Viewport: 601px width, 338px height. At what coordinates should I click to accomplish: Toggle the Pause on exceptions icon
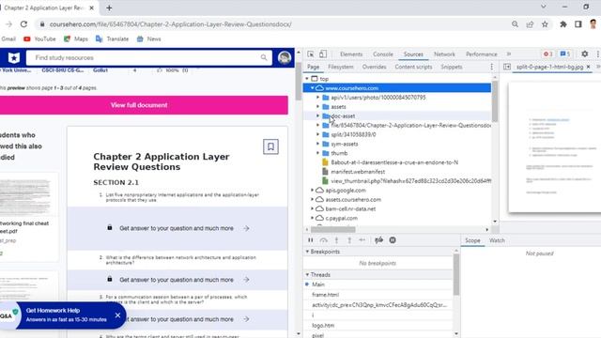click(393, 240)
